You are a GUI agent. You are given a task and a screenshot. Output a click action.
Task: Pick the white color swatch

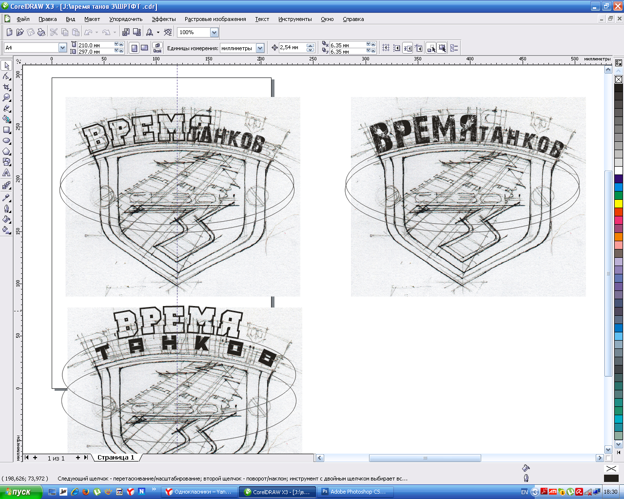pyautogui.click(x=619, y=171)
